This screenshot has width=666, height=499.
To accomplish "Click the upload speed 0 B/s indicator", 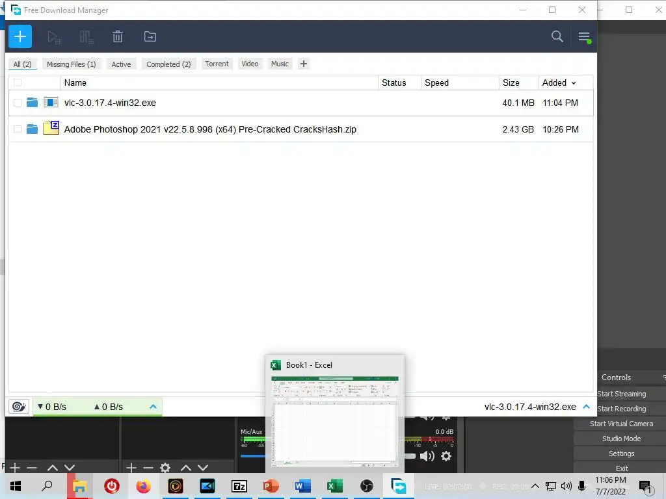I will tap(109, 407).
